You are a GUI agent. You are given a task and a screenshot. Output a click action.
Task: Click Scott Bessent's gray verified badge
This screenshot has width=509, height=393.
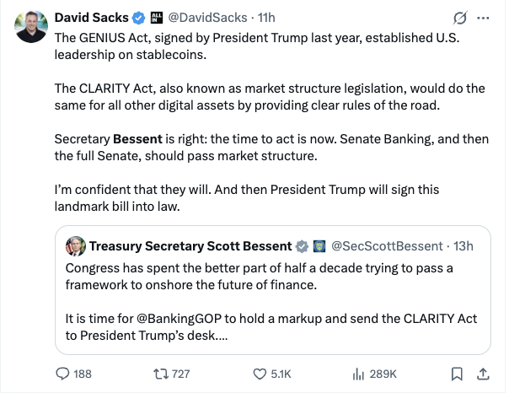(301, 246)
